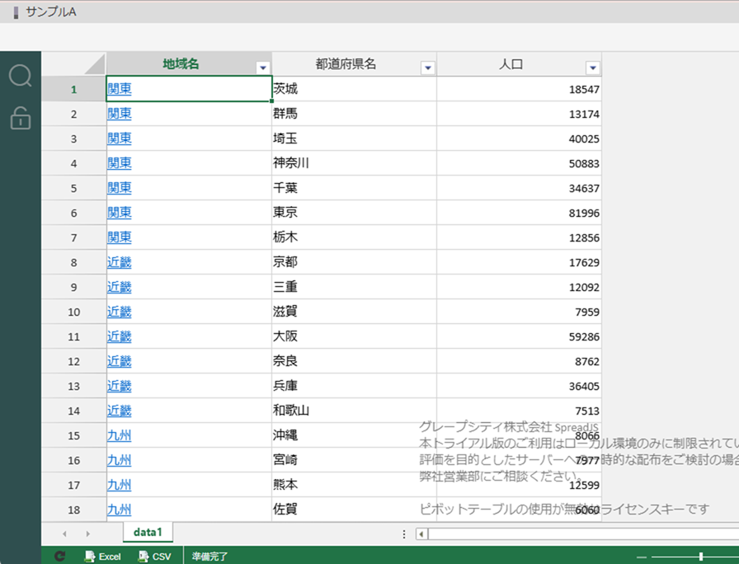The height and width of the screenshot is (564, 739).
Task: Click the search magnifier icon in sidebar
Action: (x=20, y=77)
